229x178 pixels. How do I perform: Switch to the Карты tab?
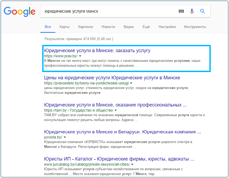(65, 27)
